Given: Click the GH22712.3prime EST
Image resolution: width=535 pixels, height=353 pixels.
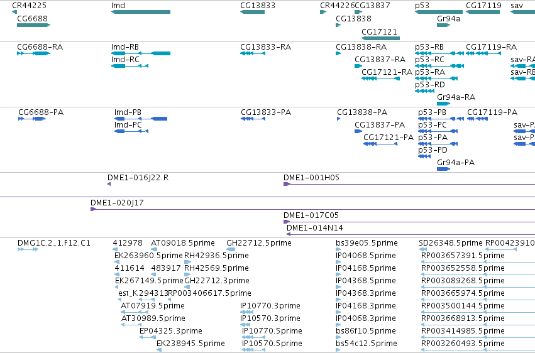Looking at the screenshot, I should coord(187,287).
